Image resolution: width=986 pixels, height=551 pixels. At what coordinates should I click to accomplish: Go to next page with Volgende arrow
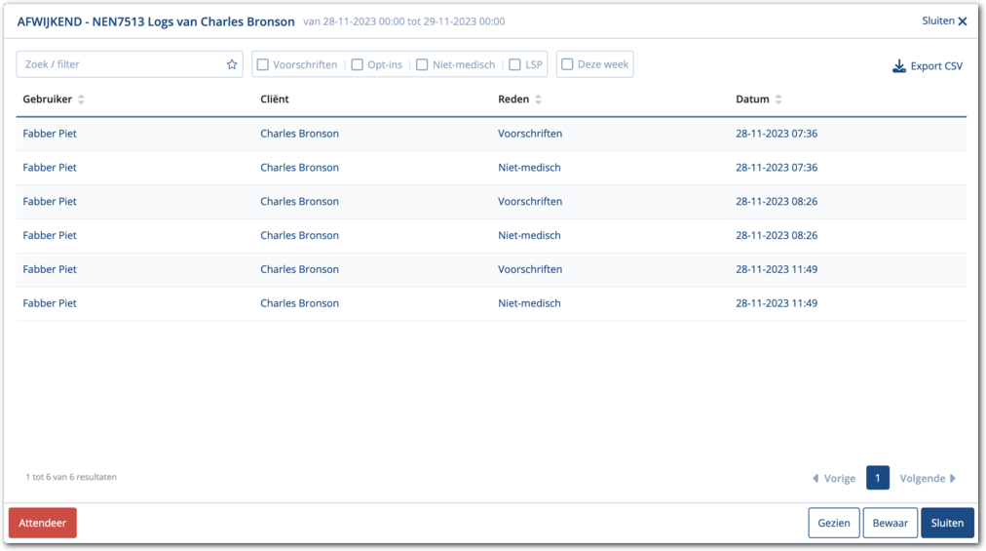point(952,478)
